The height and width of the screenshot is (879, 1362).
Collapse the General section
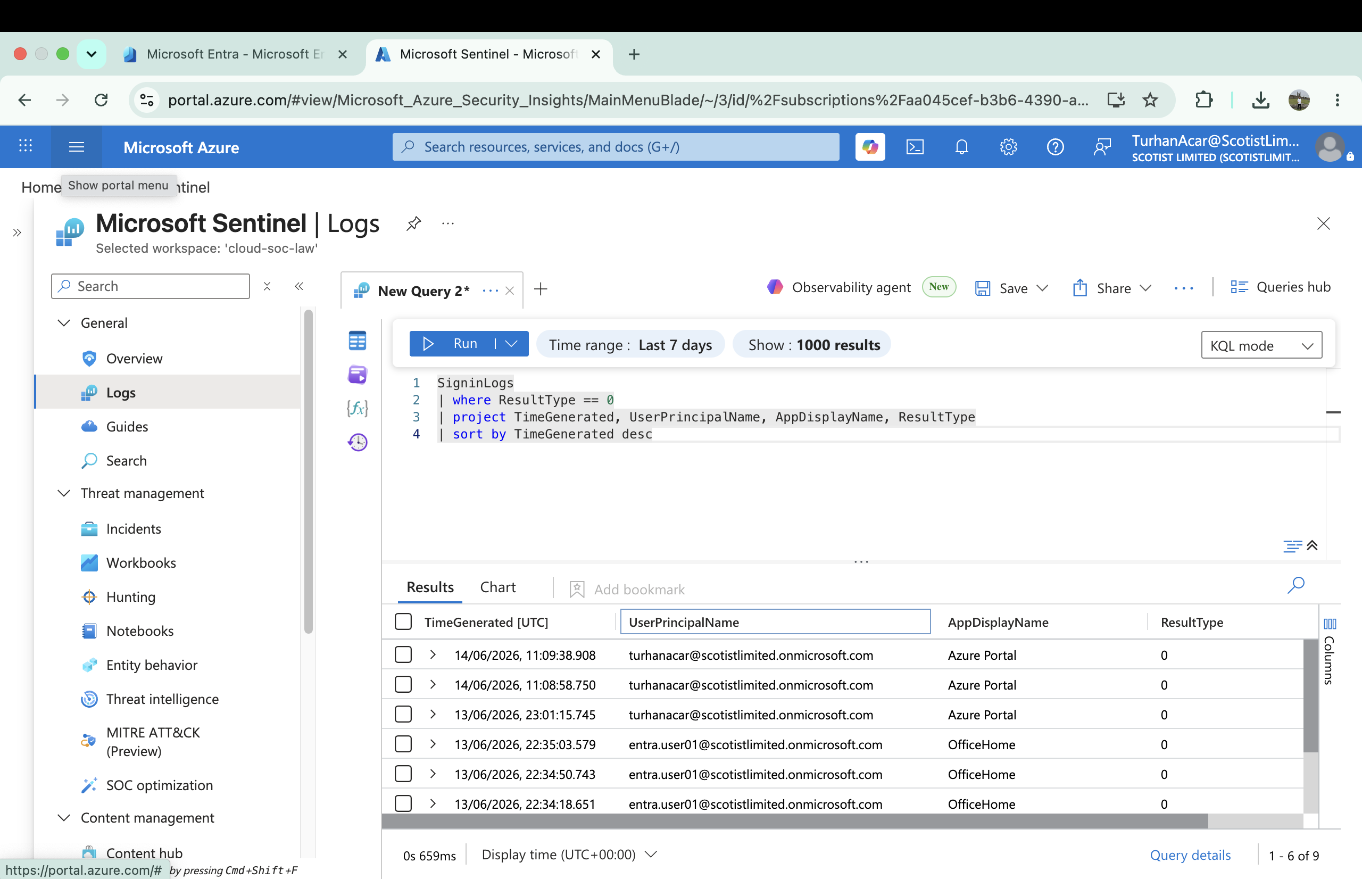64,323
